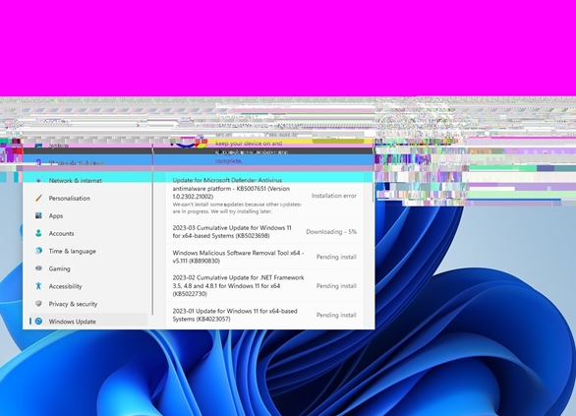
Task: Open Accessibility using its figure icon
Action: coord(38,286)
